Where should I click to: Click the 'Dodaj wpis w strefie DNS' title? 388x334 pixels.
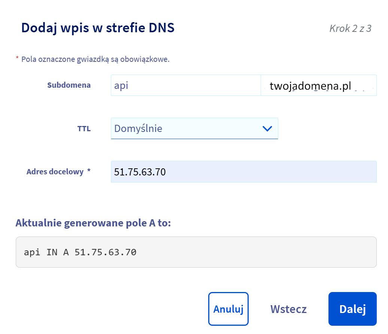(x=98, y=28)
